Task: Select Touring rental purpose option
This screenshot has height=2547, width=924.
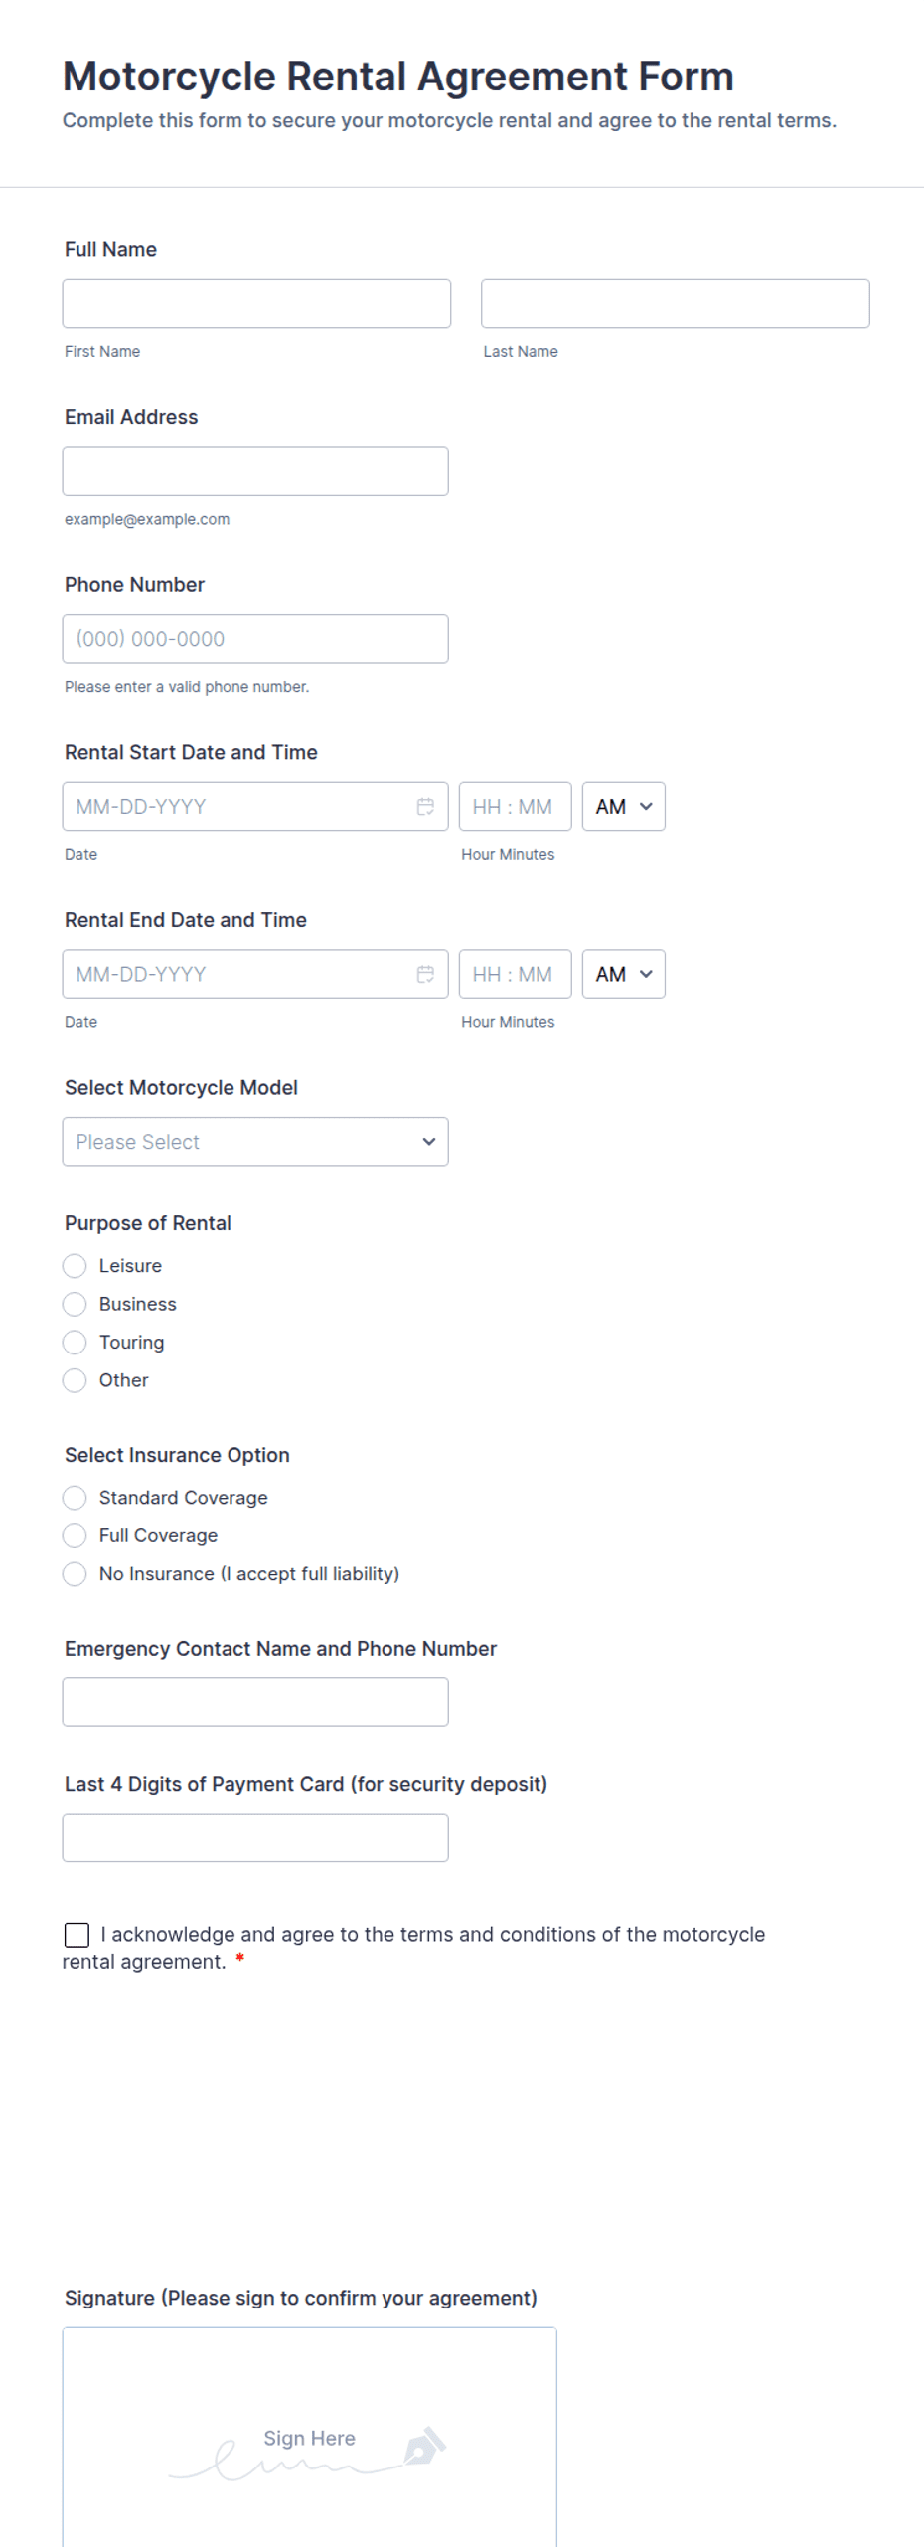Action: coord(75,1342)
